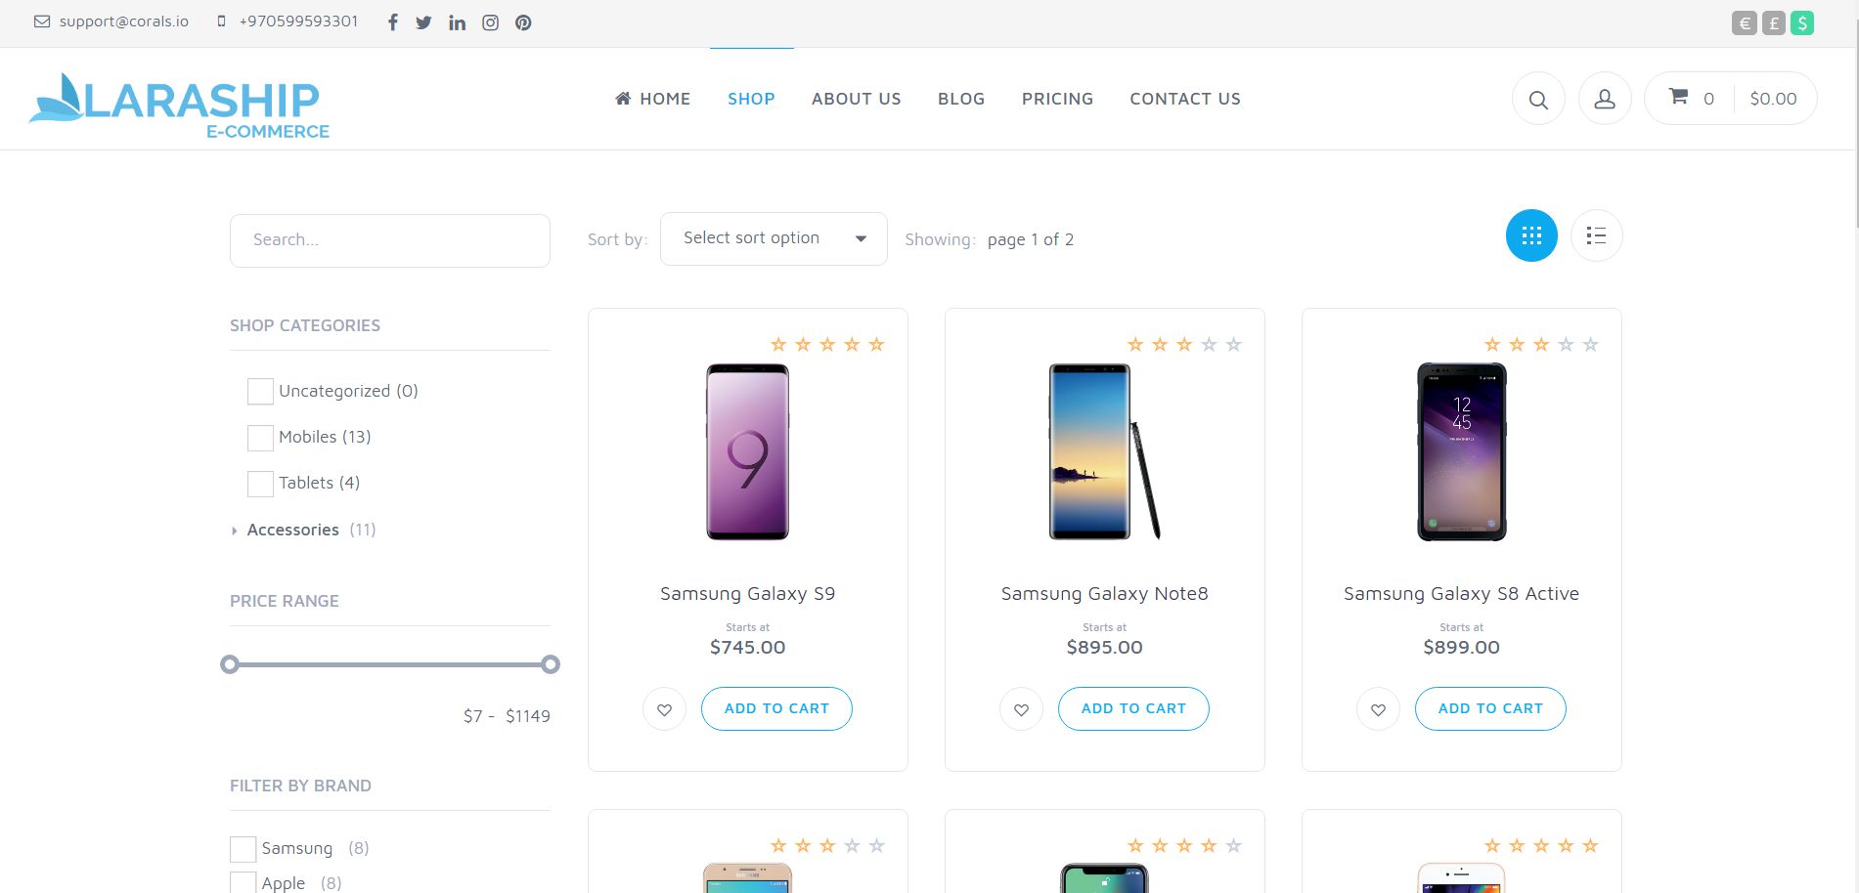
Task: Open the shopping cart icon
Action: (1678, 97)
